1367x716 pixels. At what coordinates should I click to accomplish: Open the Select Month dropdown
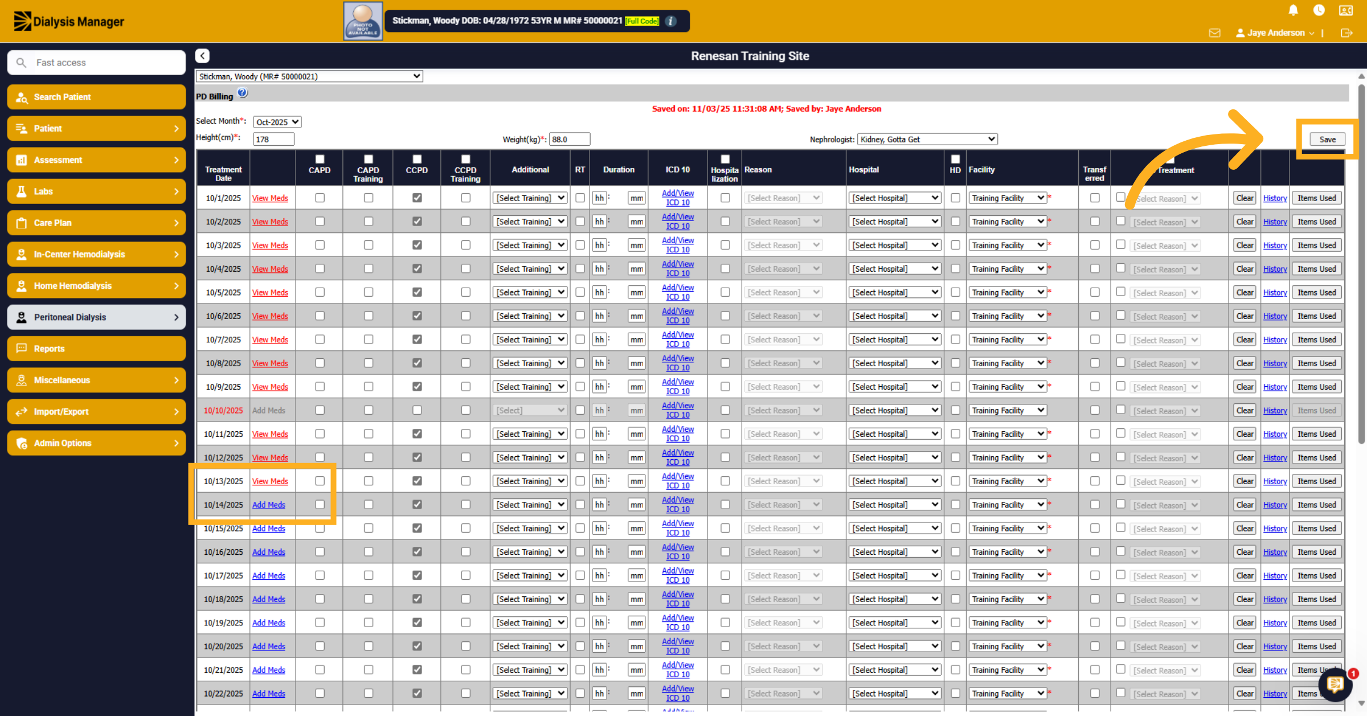277,122
